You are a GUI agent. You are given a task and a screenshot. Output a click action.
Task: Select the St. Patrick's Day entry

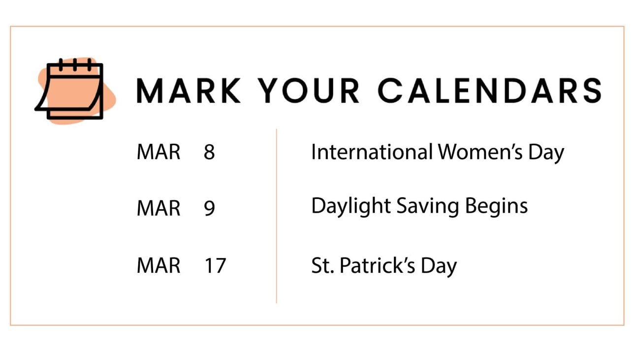384,266
